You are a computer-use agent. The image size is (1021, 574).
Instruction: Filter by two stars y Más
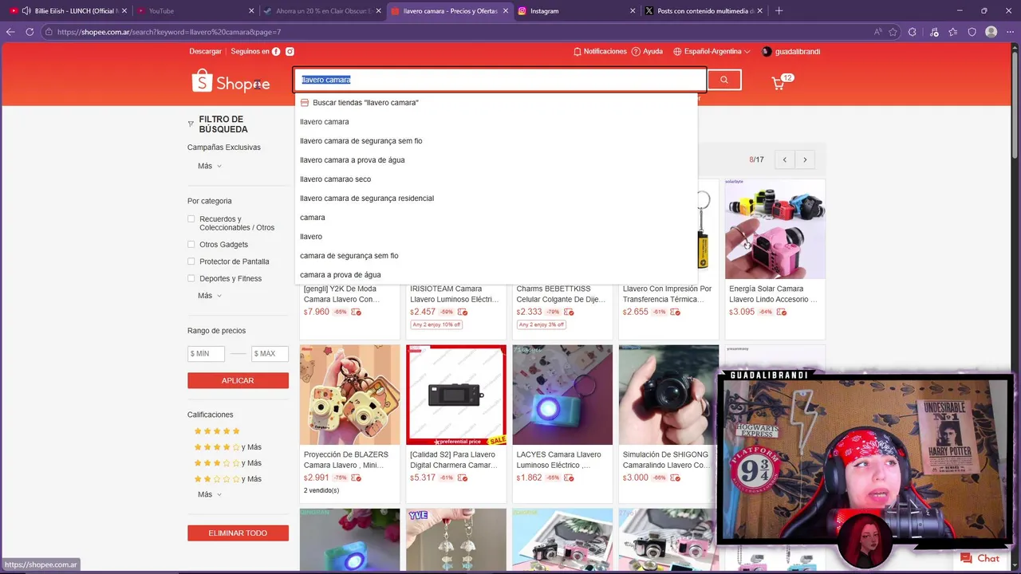[x=227, y=479]
